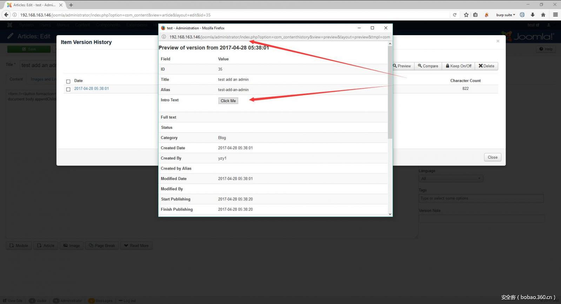This screenshot has height=304, width=561.
Task: Close the Item Version History dialog
Action: tap(492, 157)
